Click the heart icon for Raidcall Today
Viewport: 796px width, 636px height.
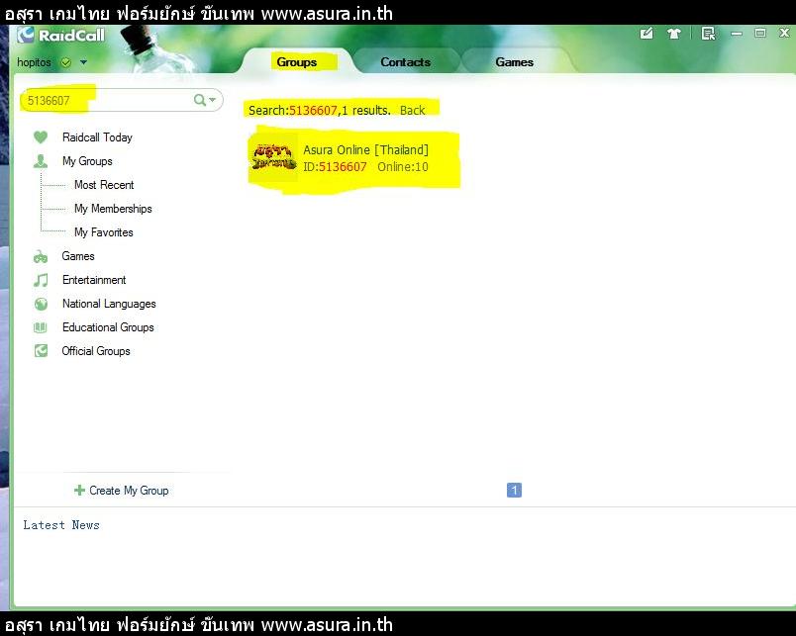click(41, 136)
